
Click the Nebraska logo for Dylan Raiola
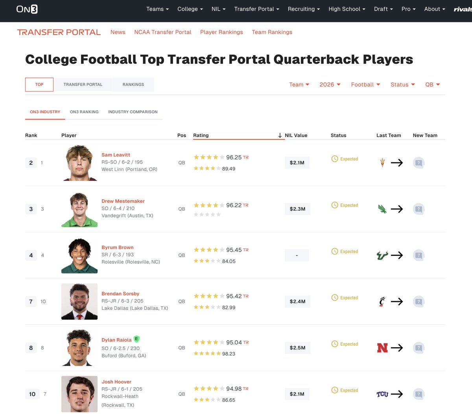382,348
